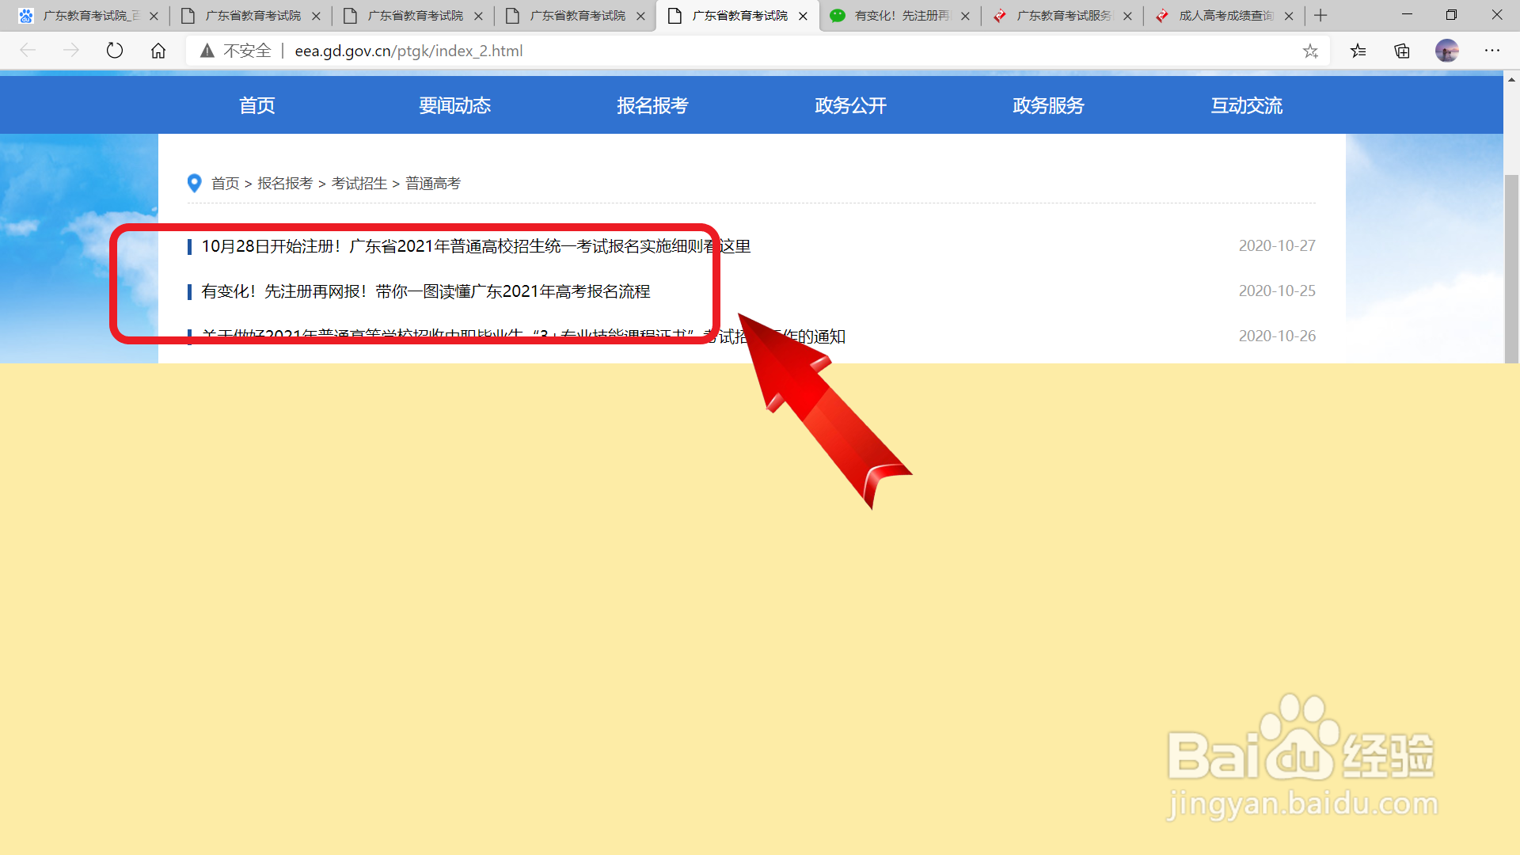Open the 10月28日开始注册 article link
Viewport: 1520px width, 855px height.
[476, 246]
